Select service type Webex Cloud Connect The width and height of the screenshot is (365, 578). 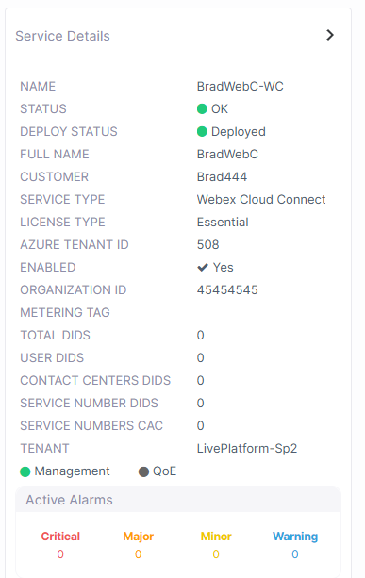tap(261, 200)
